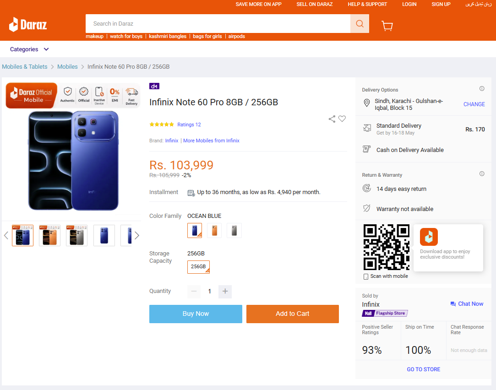Viewport: 496px width, 390px height.
Task: Click the orange search magnifier button
Action: point(360,24)
